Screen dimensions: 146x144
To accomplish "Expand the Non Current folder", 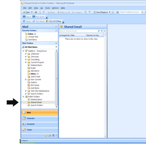I will (x=26, y=79).
